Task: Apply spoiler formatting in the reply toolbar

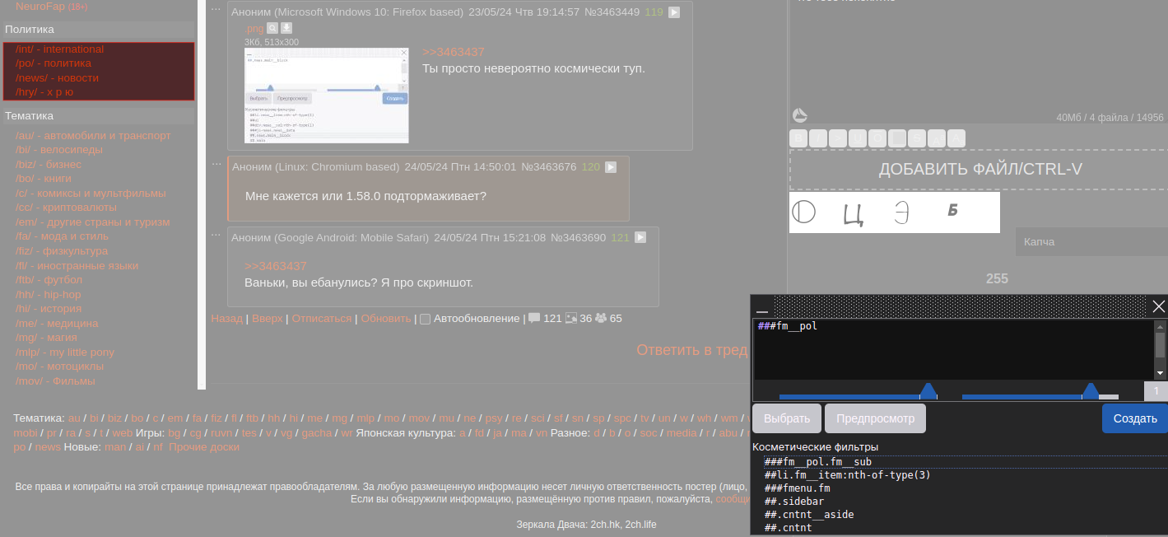Action: 897,138
